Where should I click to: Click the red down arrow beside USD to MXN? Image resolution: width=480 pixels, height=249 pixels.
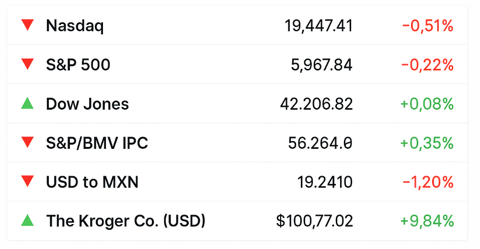[x=27, y=181]
